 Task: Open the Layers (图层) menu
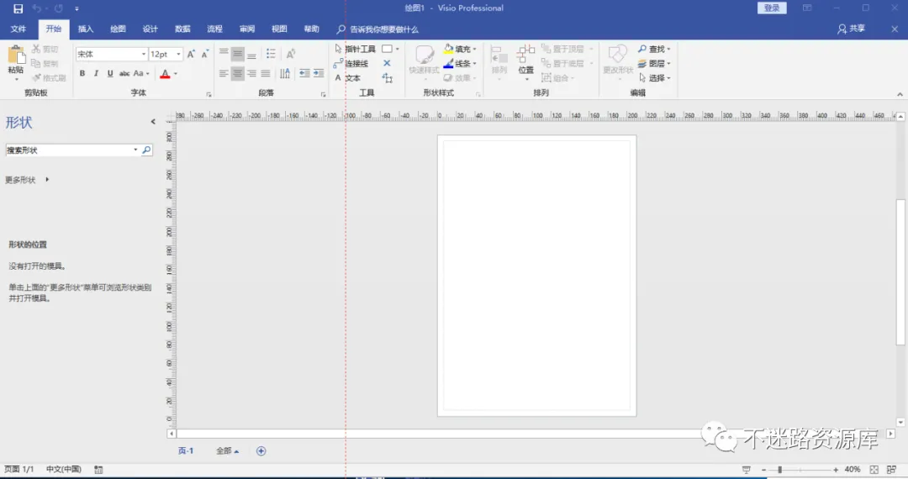pos(654,64)
